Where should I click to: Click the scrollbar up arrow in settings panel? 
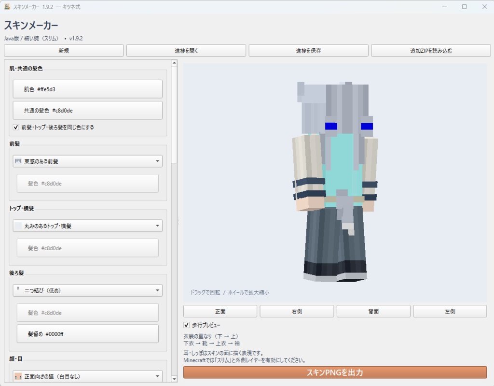pyautogui.click(x=174, y=63)
